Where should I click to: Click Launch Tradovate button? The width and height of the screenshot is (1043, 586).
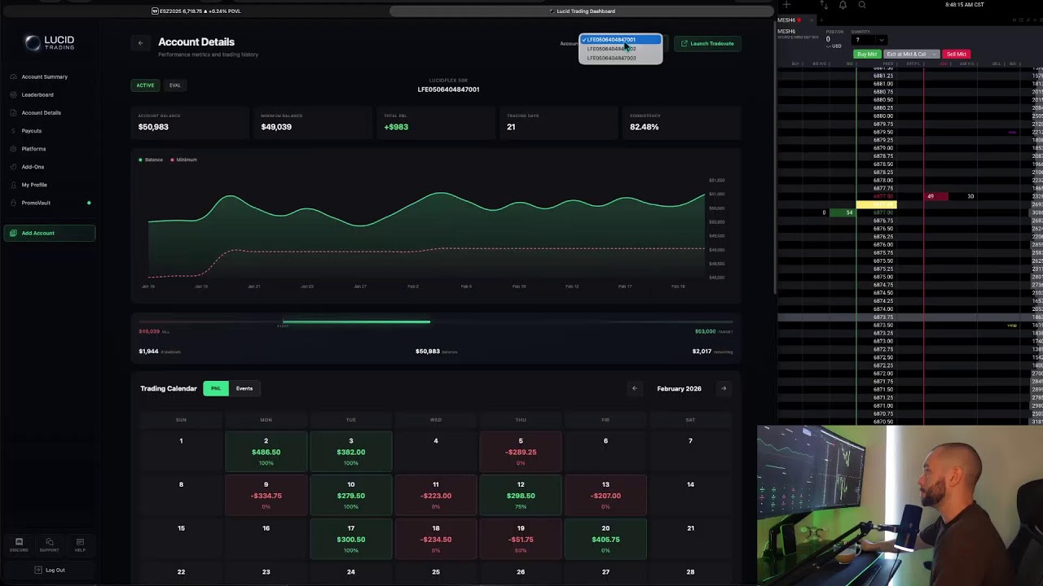click(x=707, y=43)
